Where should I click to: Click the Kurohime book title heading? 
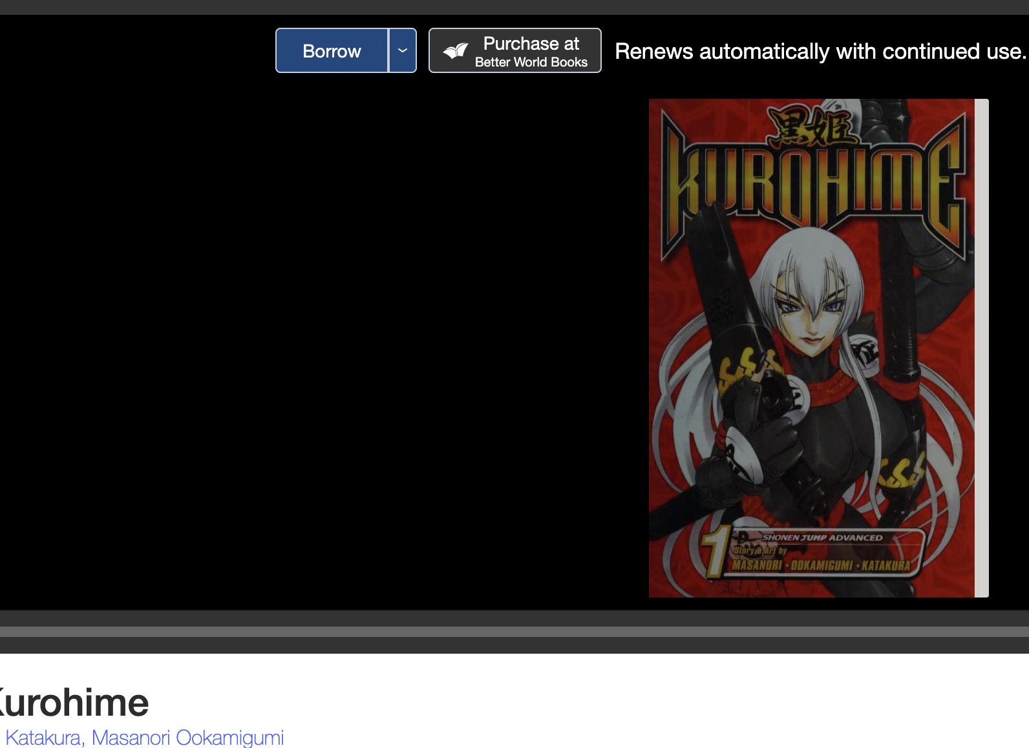coord(74,702)
